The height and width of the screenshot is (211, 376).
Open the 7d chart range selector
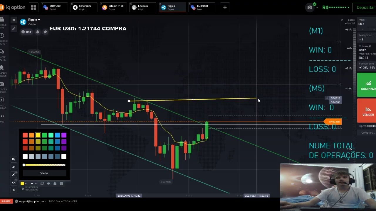pyautogui.click(x=14, y=190)
